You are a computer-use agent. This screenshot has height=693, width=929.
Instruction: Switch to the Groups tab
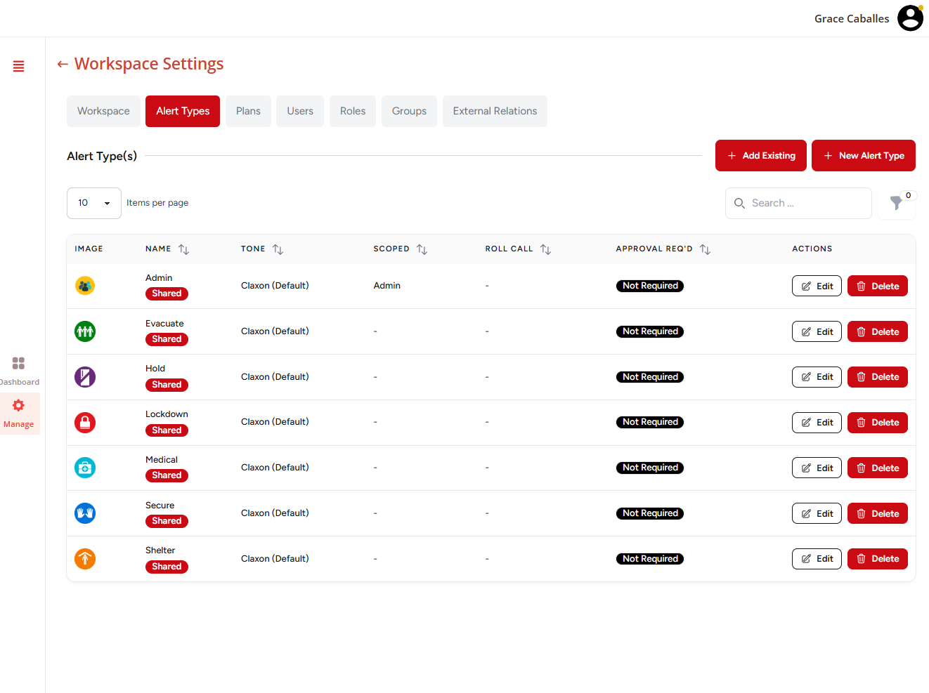[409, 111]
